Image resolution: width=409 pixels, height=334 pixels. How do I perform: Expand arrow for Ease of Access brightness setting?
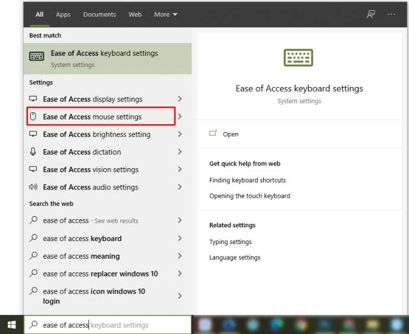point(180,134)
